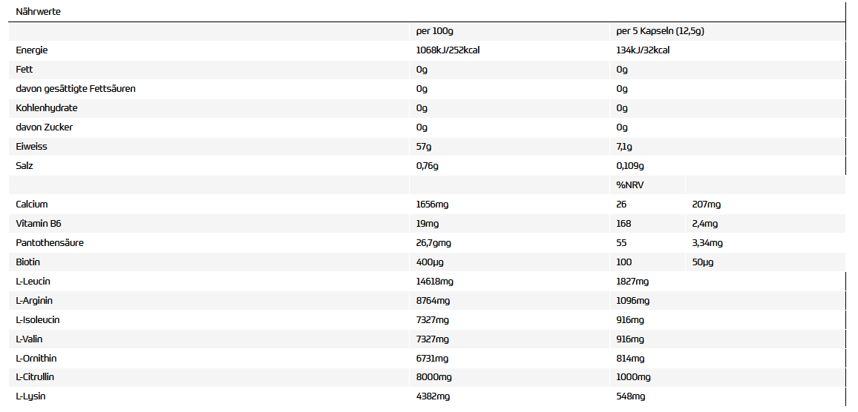Image resolution: width=858 pixels, height=412 pixels.
Task: Click the Kohlenhydrate row label
Action: click(46, 108)
